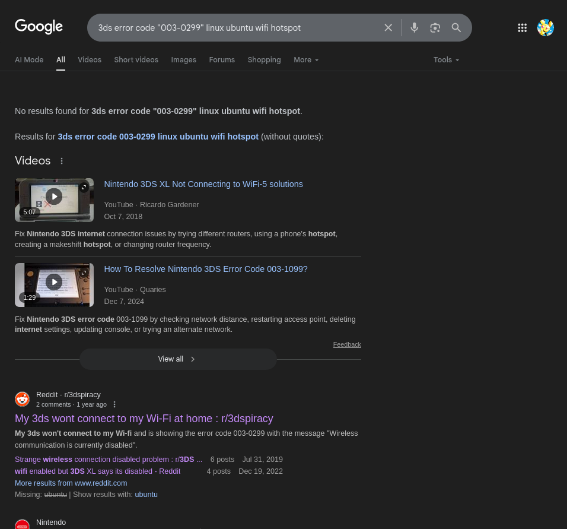Screen dimensions: 567x529
Task: Switch to Images tab
Action: pos(183,60)
